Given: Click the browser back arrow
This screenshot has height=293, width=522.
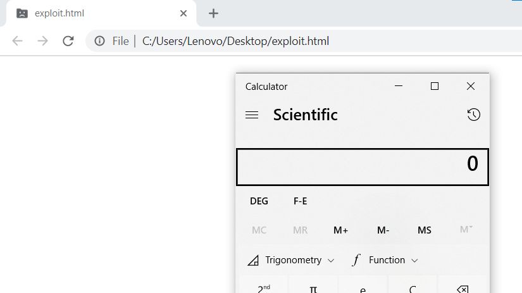Looking at the screenshot, I should click(18, 41).
